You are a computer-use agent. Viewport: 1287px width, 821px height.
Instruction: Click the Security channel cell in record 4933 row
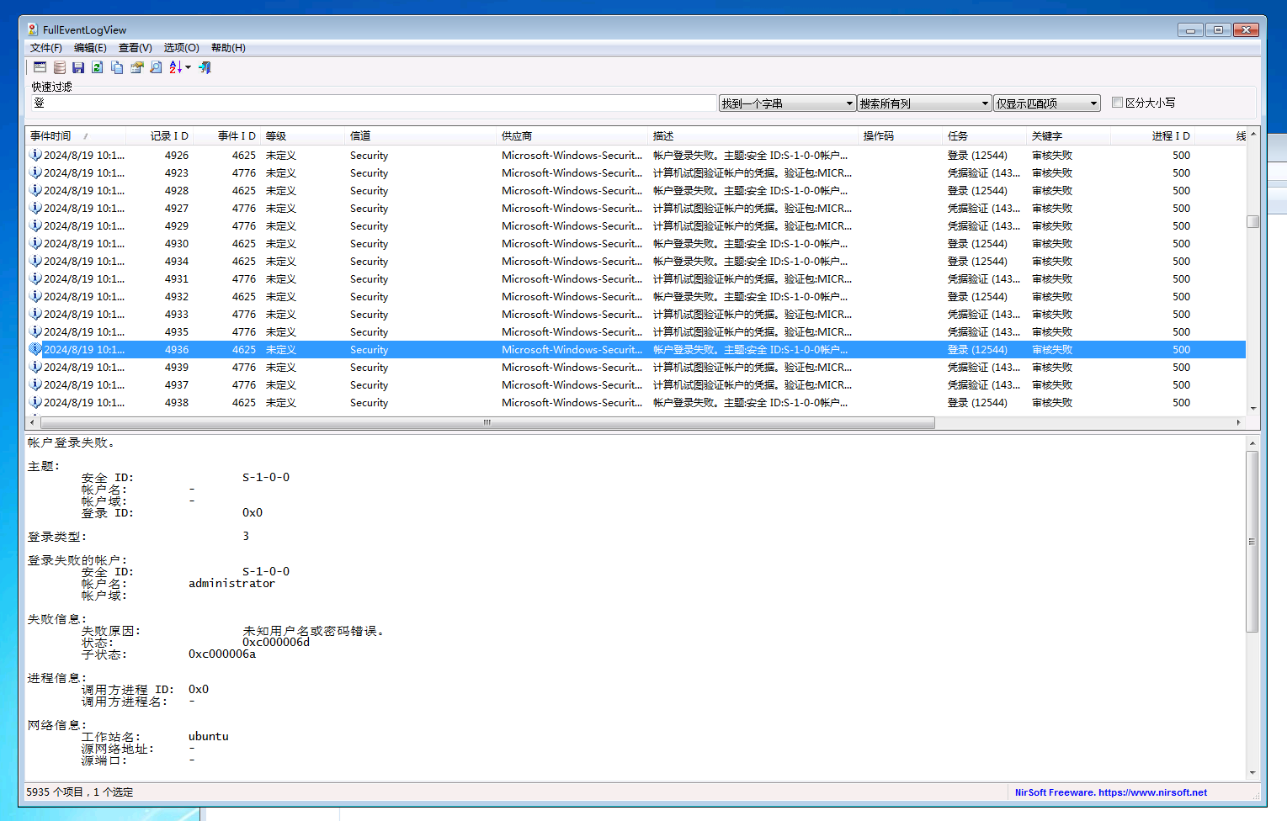click(369, 314)
